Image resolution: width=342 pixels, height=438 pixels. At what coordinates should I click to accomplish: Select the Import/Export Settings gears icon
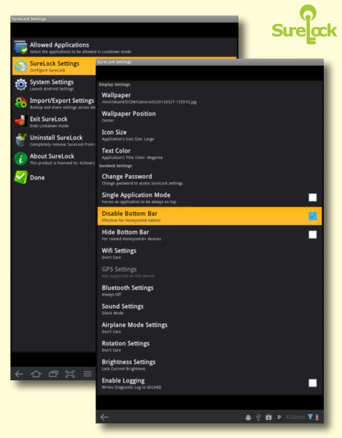click(20, 103)
